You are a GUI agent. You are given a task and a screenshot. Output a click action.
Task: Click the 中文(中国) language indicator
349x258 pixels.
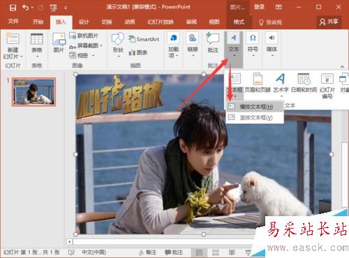[x=94, y=252]
